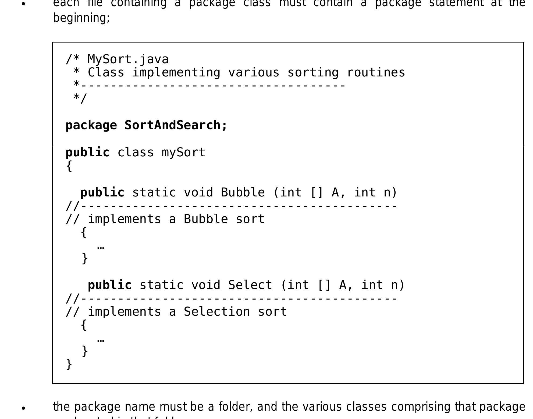Click the bold "public" before "class mySort"
The height and width of the screenshot is (419, 533).
(87, 152)
